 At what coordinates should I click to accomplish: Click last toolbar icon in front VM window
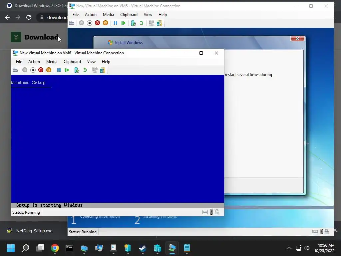click(x=103, y=70)
